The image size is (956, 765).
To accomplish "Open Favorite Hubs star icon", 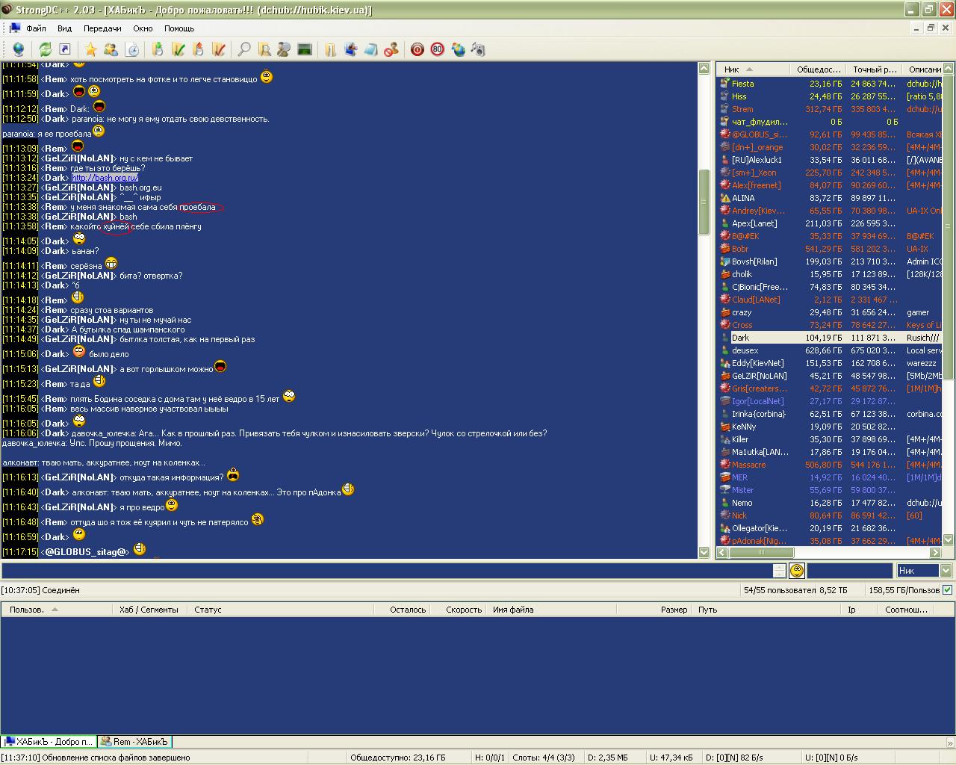I will [x=91, y=49].
